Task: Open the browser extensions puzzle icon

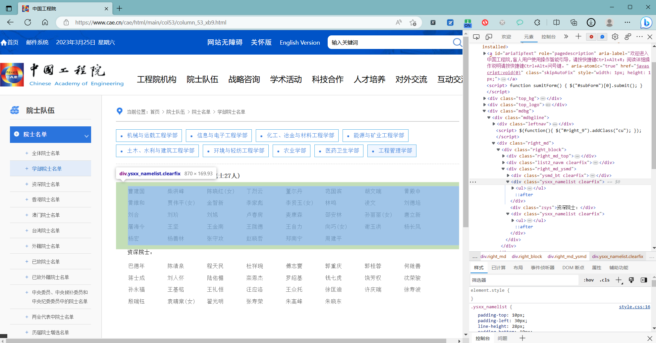Action: [537, 22]
